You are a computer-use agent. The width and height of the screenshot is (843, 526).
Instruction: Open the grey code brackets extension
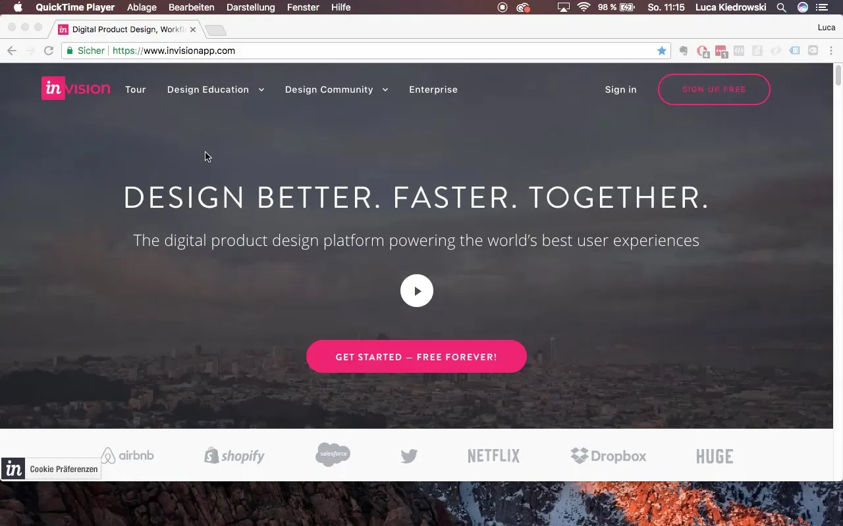tap(739, 51)
